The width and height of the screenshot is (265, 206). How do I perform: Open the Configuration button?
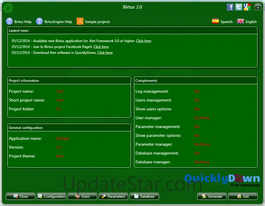tap(52, 196)
